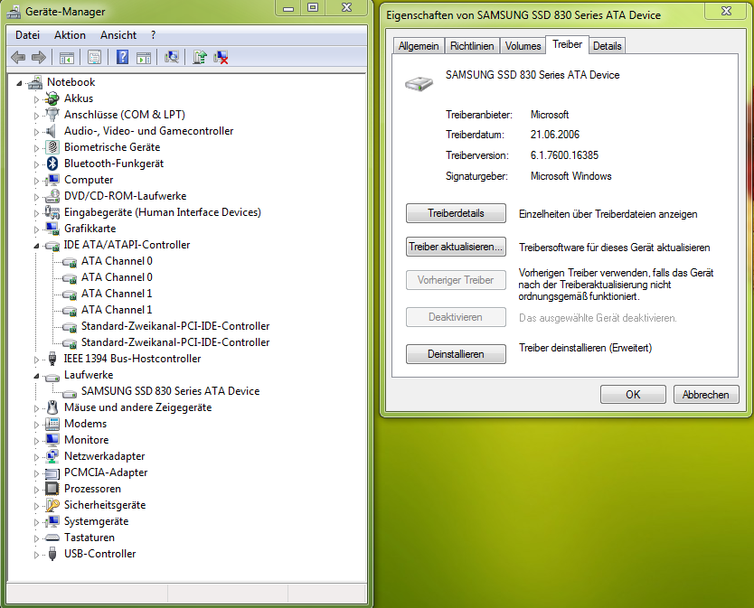This screenshot has height=608, width=754.
Task: Open the Aktion menu
Action: [x=70, y=35]
